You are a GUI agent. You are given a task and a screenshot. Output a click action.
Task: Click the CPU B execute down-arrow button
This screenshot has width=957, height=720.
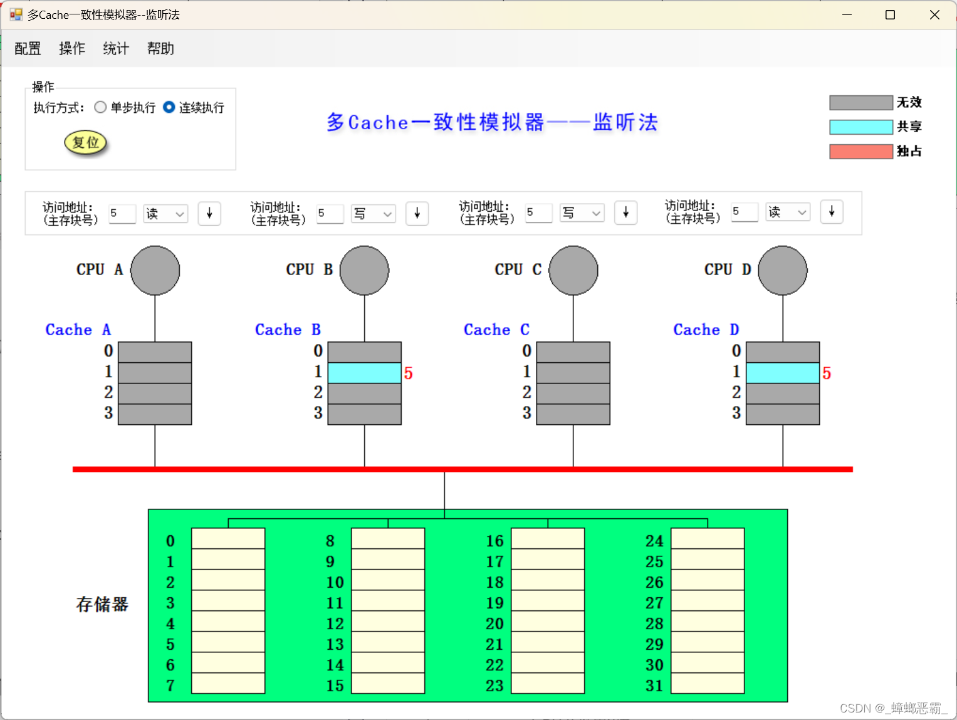click(417, 214)
